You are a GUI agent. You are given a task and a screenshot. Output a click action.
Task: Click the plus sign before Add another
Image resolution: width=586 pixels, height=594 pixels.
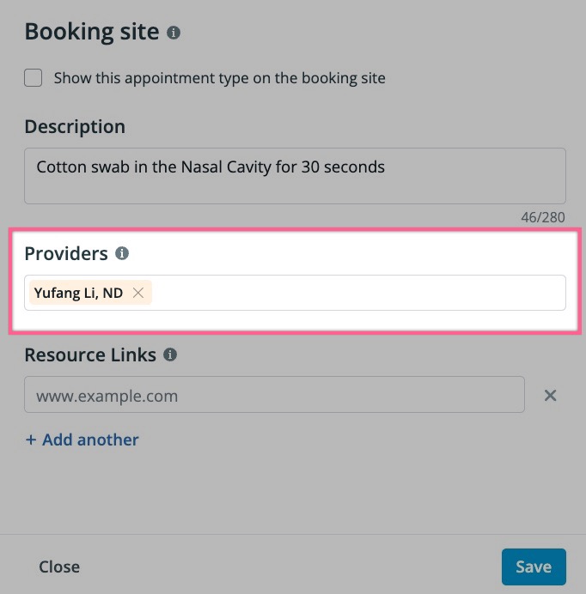pyautogui.click(x=31, y=439)
